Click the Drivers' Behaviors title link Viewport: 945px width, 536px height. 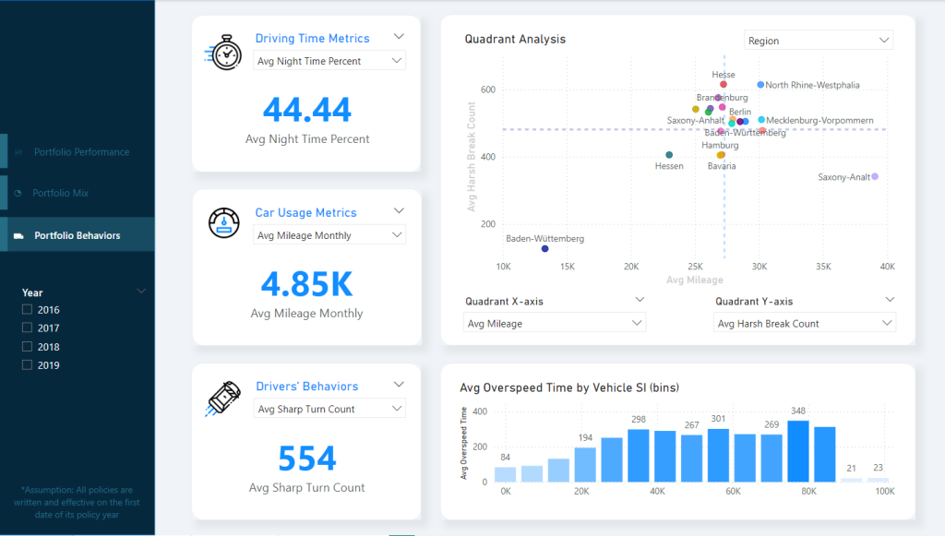click(306, 387)
